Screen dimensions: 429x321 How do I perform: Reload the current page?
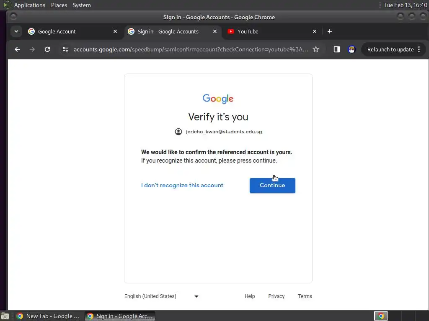pos(47,49)
